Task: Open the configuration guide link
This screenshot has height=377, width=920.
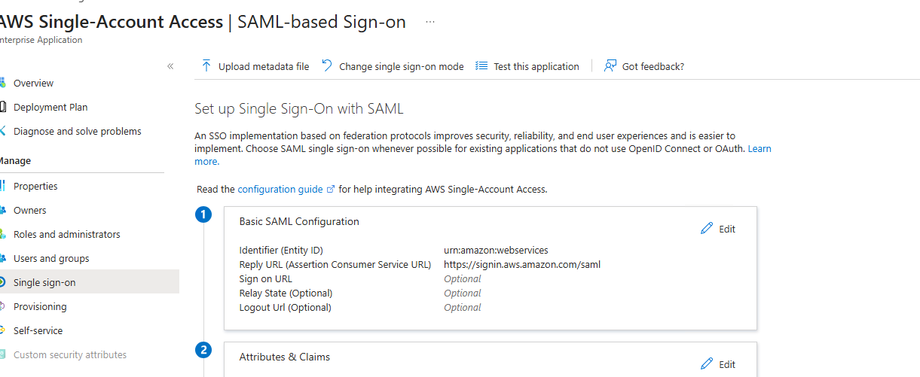Action: point(280,189)
